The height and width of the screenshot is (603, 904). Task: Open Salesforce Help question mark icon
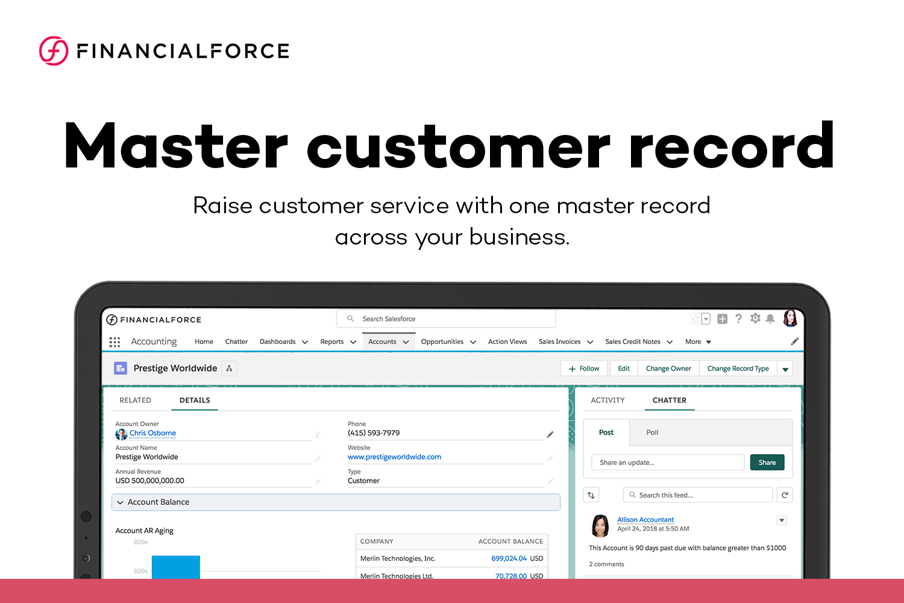click(739, 319)
